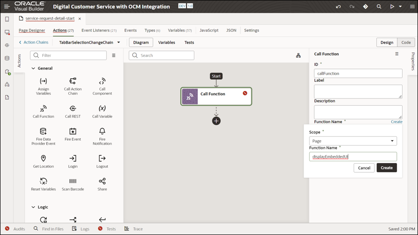Click the Undo icon in header

(x=338, y=6)
